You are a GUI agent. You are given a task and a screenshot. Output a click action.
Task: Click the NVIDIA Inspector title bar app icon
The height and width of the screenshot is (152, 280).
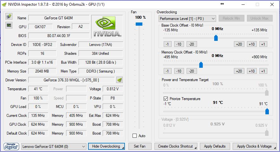(x=4, y=4)
